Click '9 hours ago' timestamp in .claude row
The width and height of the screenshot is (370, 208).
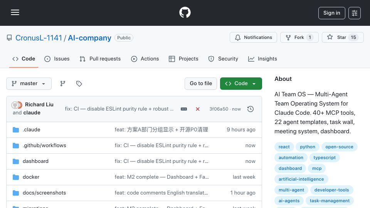click(x=241, y=130)
